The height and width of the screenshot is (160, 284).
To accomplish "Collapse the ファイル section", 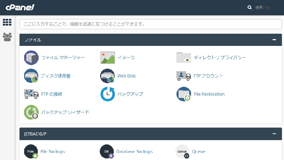I will [x=274, y=40].
